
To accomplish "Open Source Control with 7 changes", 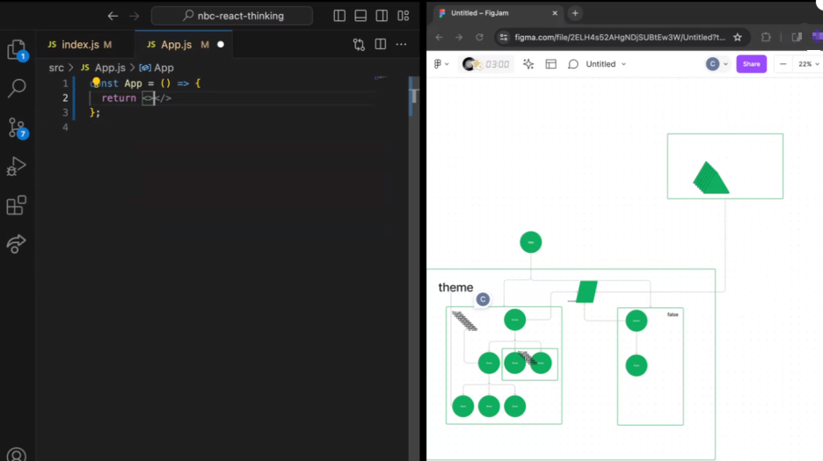I will [17, 127].
